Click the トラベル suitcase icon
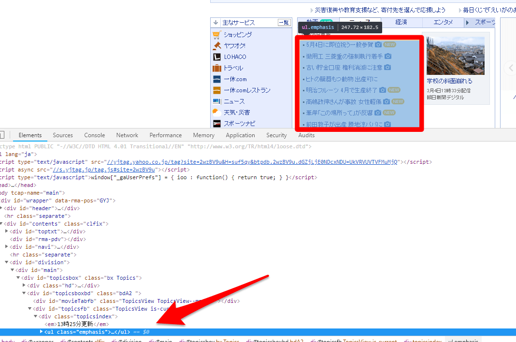Image resolution: width=516 pixels, height=342 pixels. pos(216,68)
